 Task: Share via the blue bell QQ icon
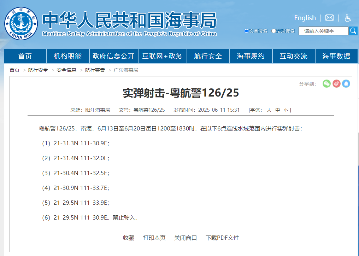coord(346,84)
